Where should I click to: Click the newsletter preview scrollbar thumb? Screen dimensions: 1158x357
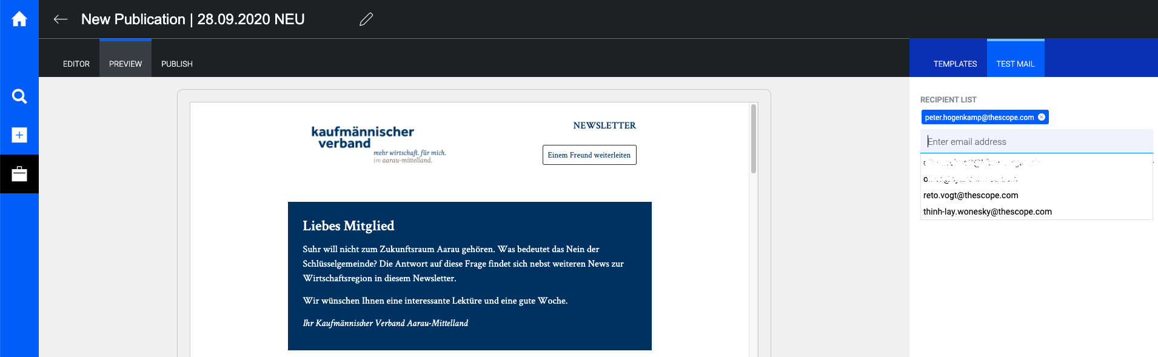point(754,139)
